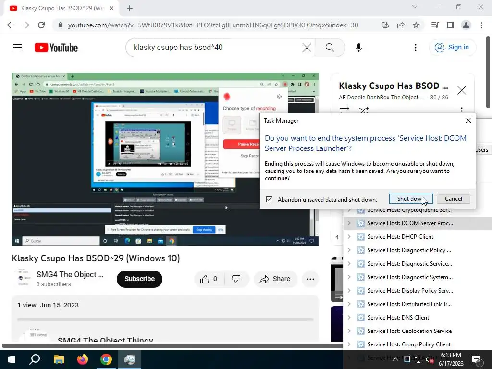Run the YouTube search magnifier button

pyautogui.click(x=330, y=48)
